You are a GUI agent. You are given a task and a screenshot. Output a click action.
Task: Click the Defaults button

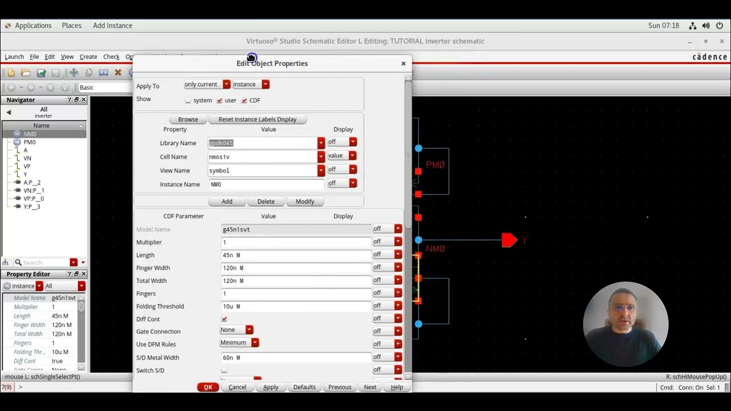point(304,387)
